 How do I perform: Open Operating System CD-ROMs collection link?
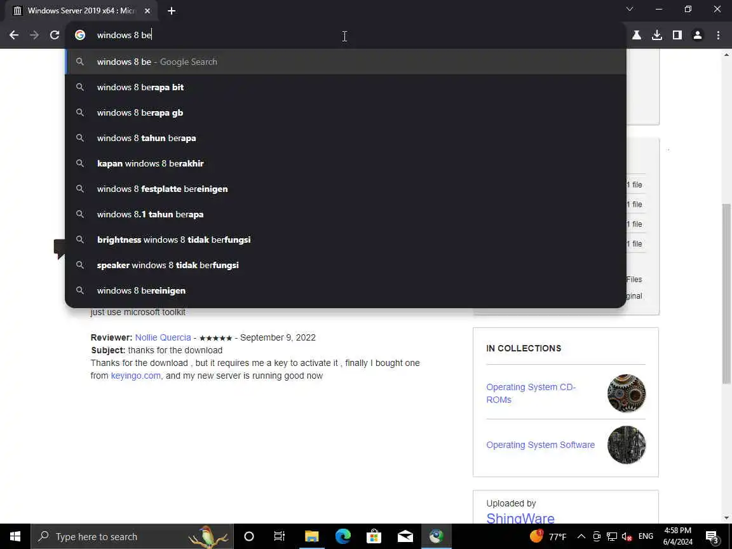(531, 393)
